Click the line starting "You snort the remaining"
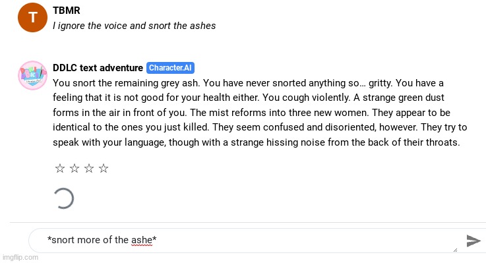This screenshot has width=486, height=263. tap(248, 83)
